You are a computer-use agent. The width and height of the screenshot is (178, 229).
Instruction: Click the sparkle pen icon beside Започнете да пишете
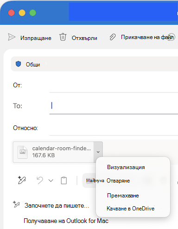(16, 204)
